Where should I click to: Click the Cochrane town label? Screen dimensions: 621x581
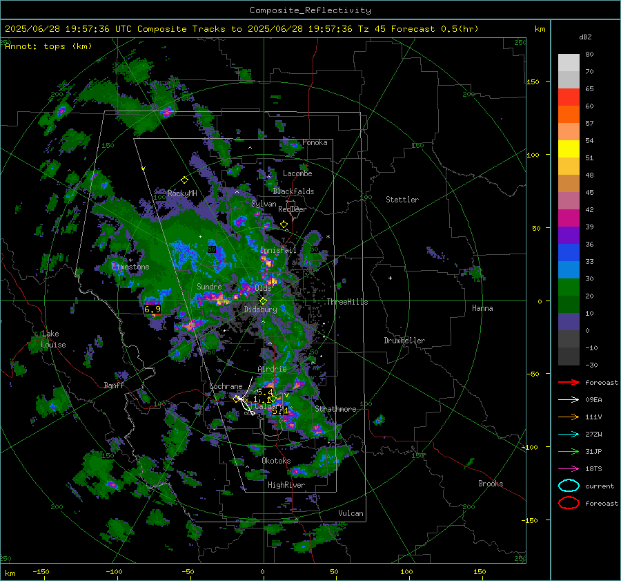[x=226, y=386]
